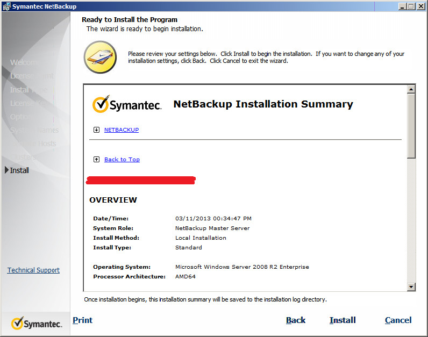This screenshot has height=337, width=428.
Task: Click the Symantec logo in the summary header
Action: coord(127,104)
